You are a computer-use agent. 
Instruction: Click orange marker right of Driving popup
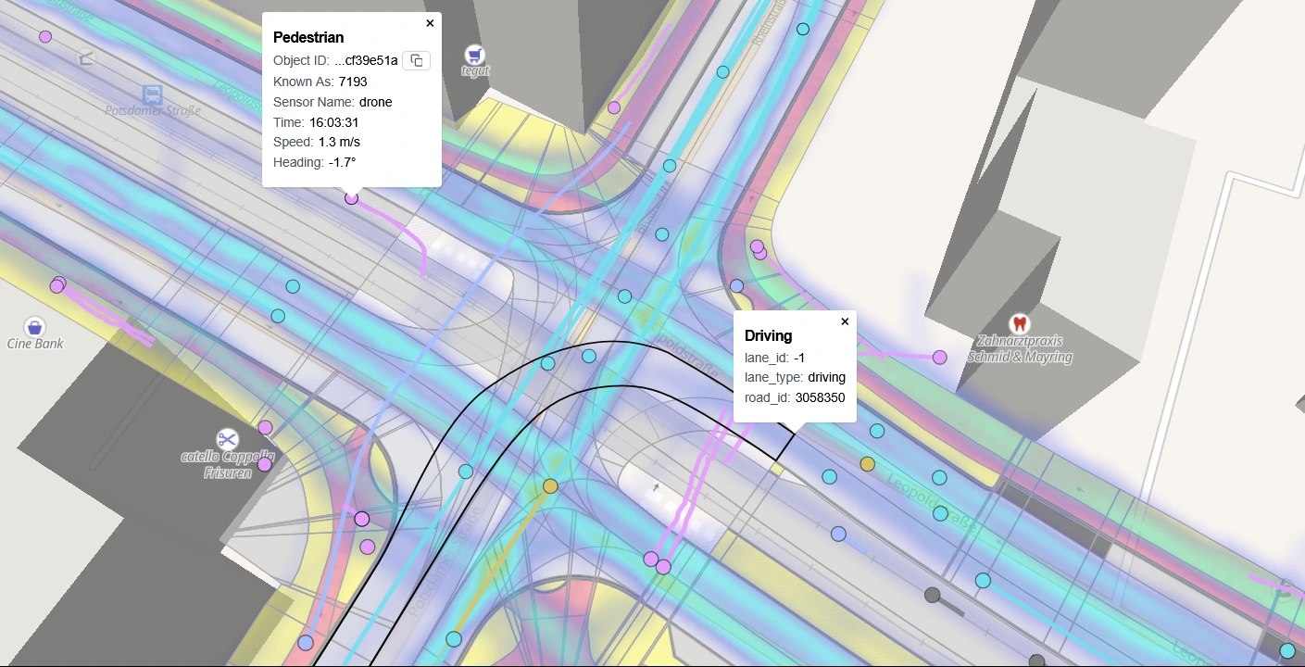[x=867, y=463]
